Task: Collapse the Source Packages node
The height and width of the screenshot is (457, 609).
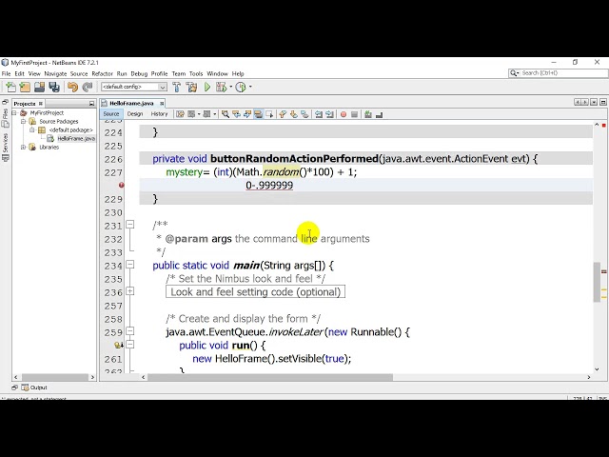Action: click(23, 121)
